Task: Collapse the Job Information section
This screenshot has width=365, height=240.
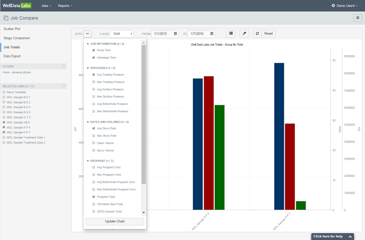Action: pyautogui.click(x=88, y=44)
